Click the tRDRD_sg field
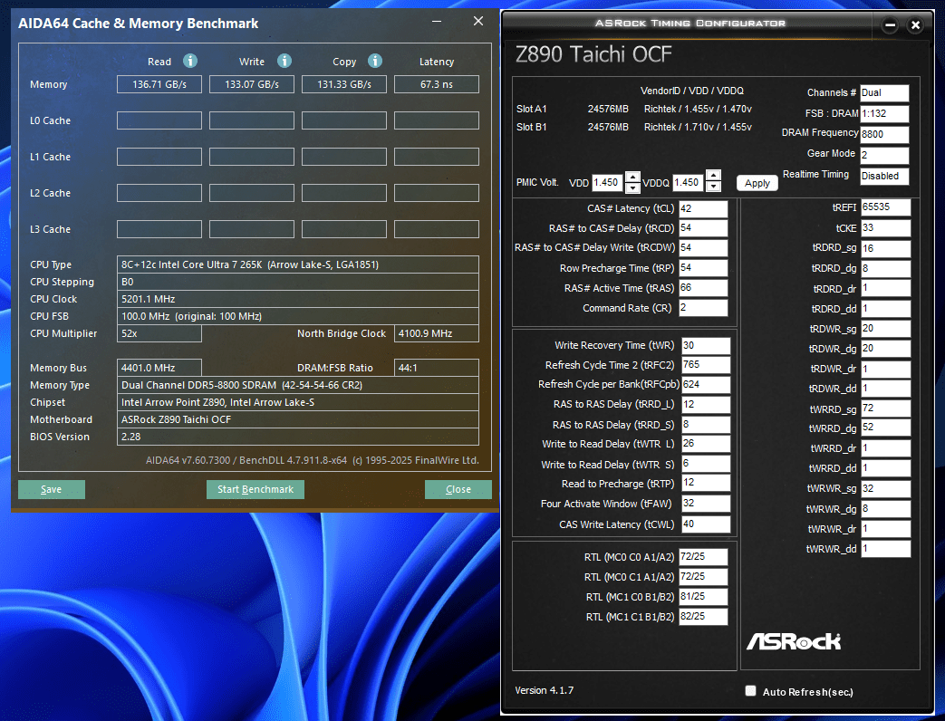The width and height of the screenshot is (945, 721). [885, 248]
